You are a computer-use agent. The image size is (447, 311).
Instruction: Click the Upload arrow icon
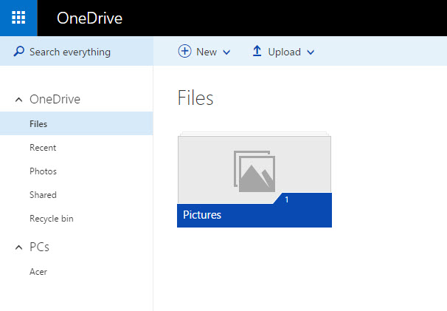point(257,52)
